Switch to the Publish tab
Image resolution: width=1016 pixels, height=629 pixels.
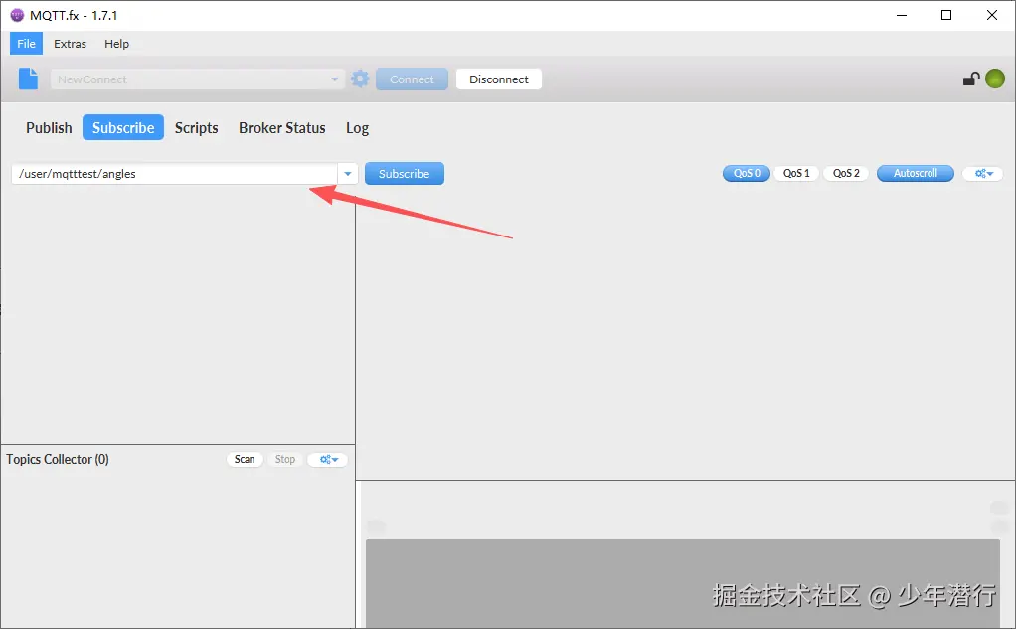coord(49,127)
